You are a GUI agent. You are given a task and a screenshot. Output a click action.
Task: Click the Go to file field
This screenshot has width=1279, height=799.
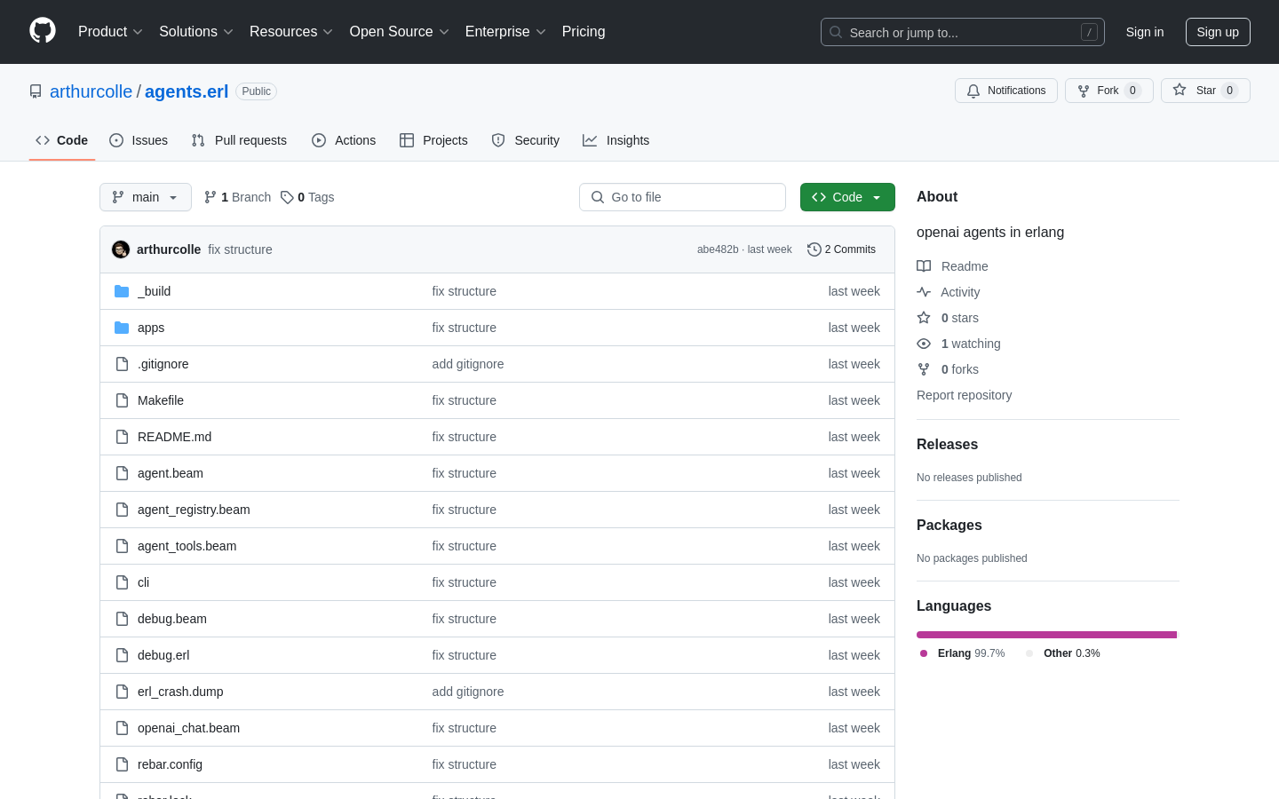coord(682,197)
